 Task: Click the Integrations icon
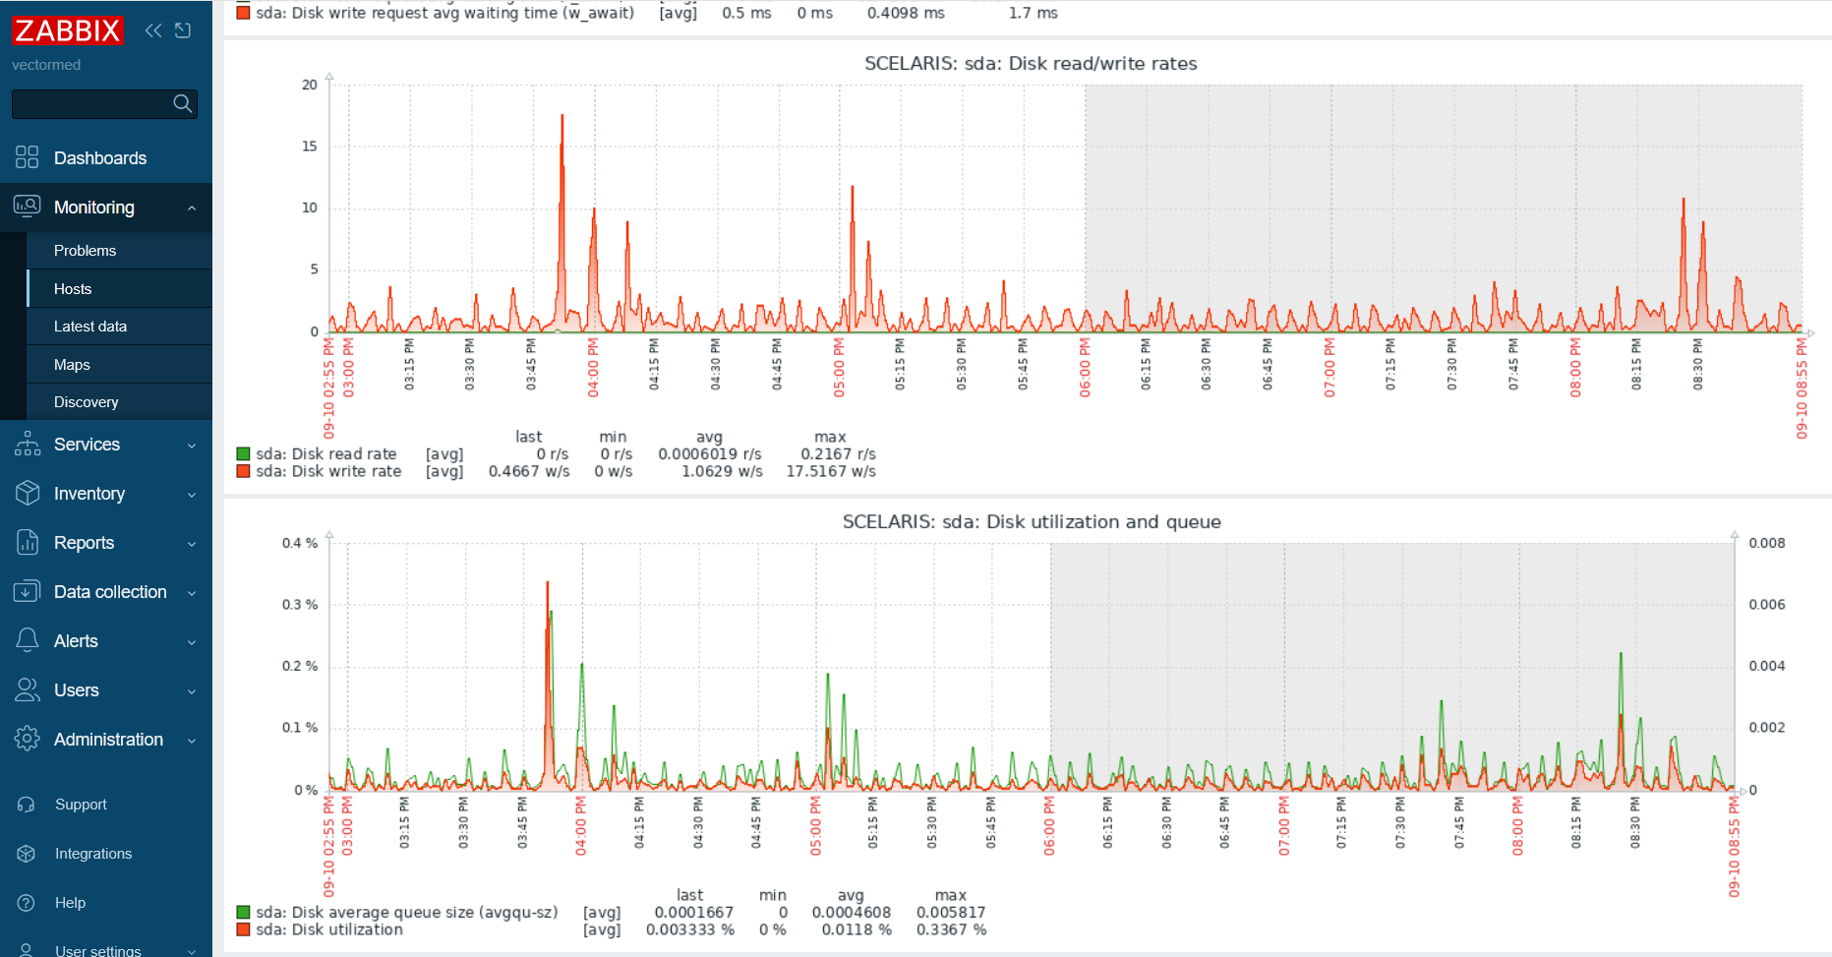[x=27, y=854]
